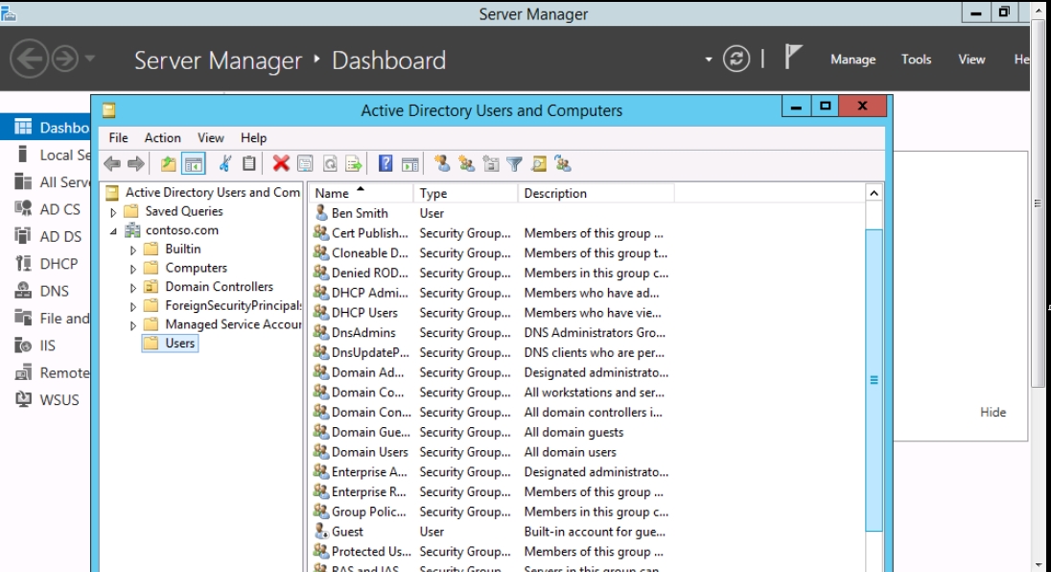Collapse the contoso.com domain node
Screen dimensions: 1051x572
113,230
